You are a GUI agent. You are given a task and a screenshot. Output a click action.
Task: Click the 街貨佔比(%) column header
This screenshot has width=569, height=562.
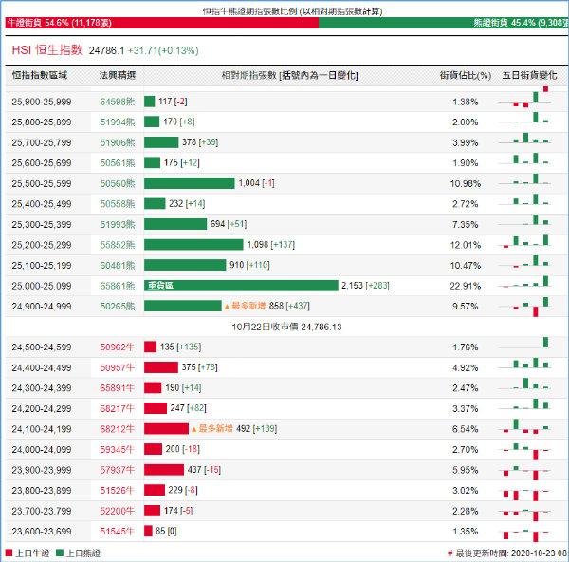point(466,75)
